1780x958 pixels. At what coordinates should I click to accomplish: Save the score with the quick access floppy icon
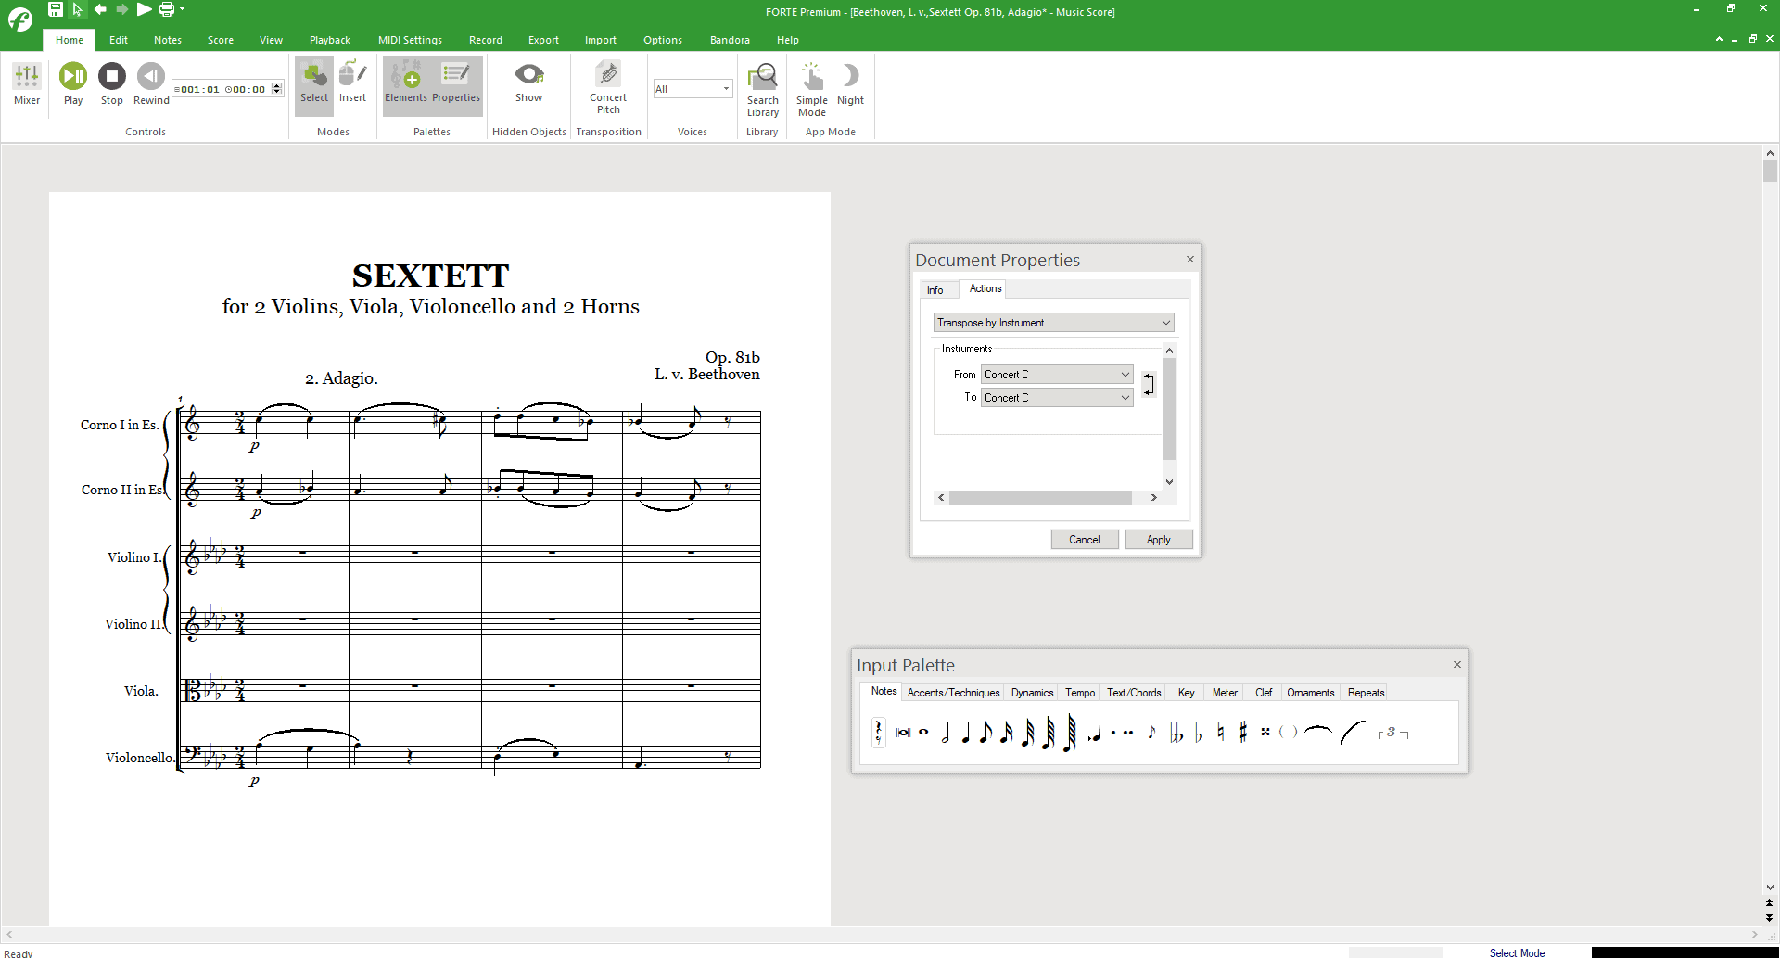point(56,9)
